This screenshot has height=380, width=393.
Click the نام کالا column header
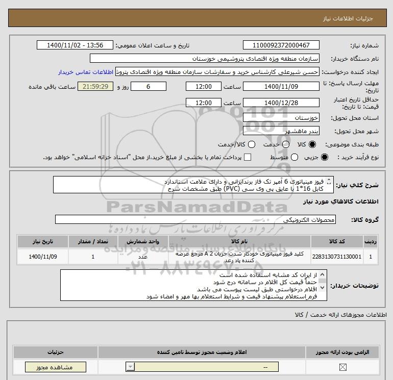click(x=239, y=241)
